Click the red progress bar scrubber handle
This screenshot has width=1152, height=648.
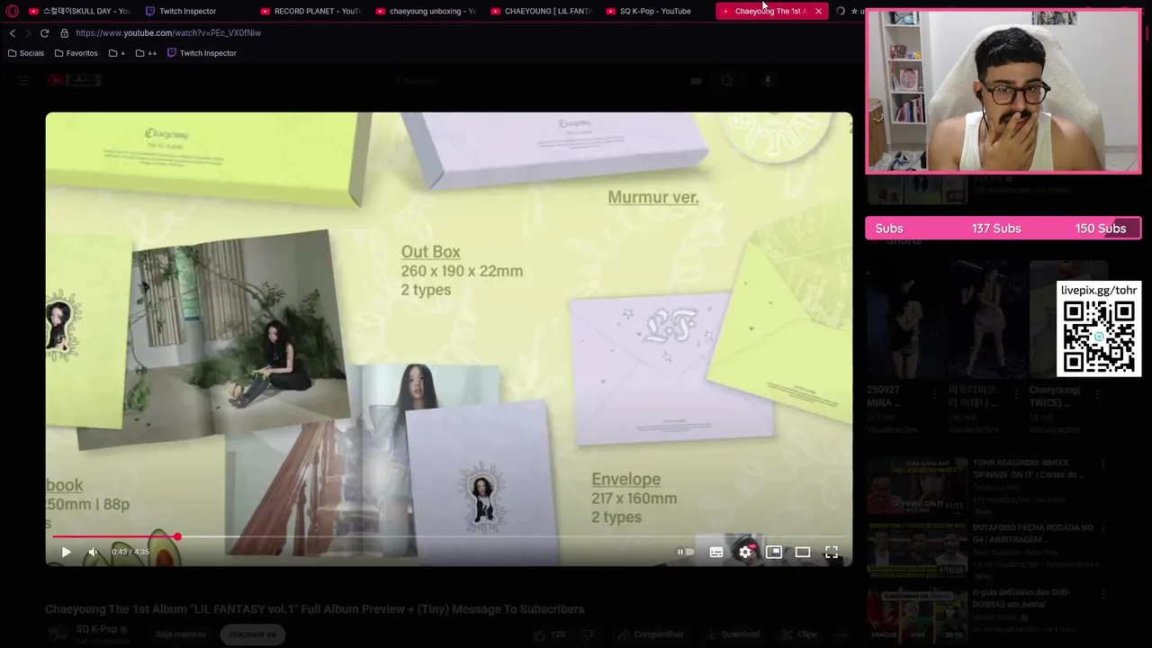click(177, 536)
